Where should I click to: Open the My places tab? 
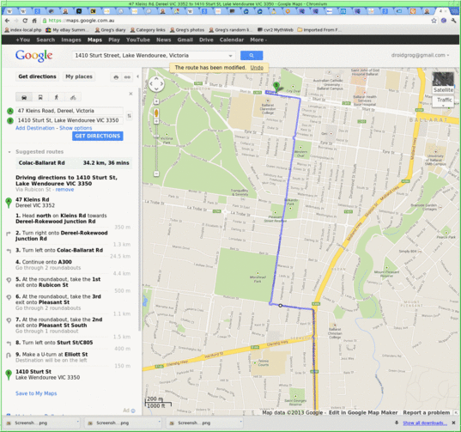(x=79, y=76)
